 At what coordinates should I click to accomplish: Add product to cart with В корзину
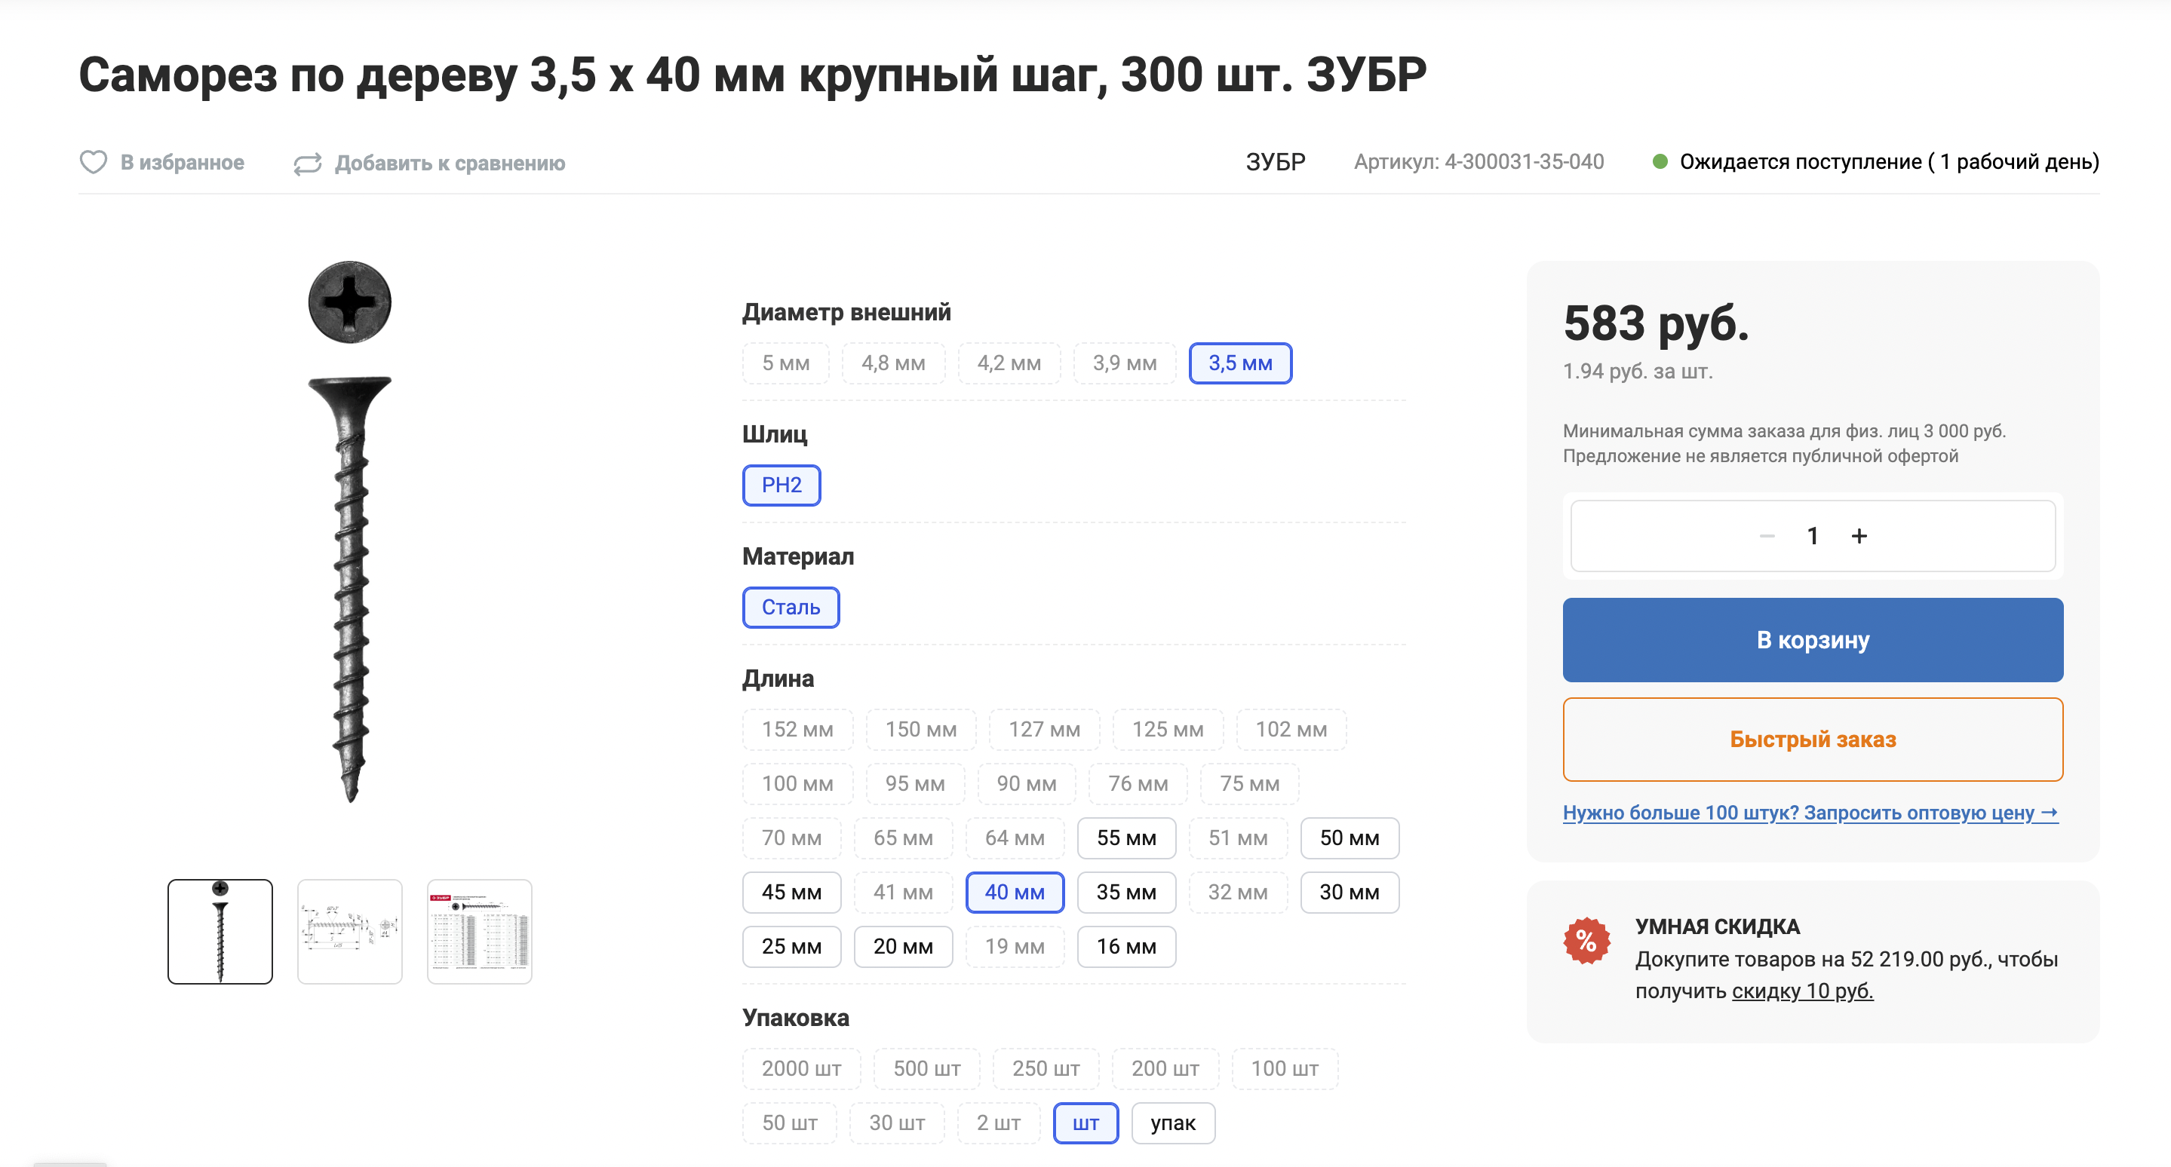[x=1813, y=640]
